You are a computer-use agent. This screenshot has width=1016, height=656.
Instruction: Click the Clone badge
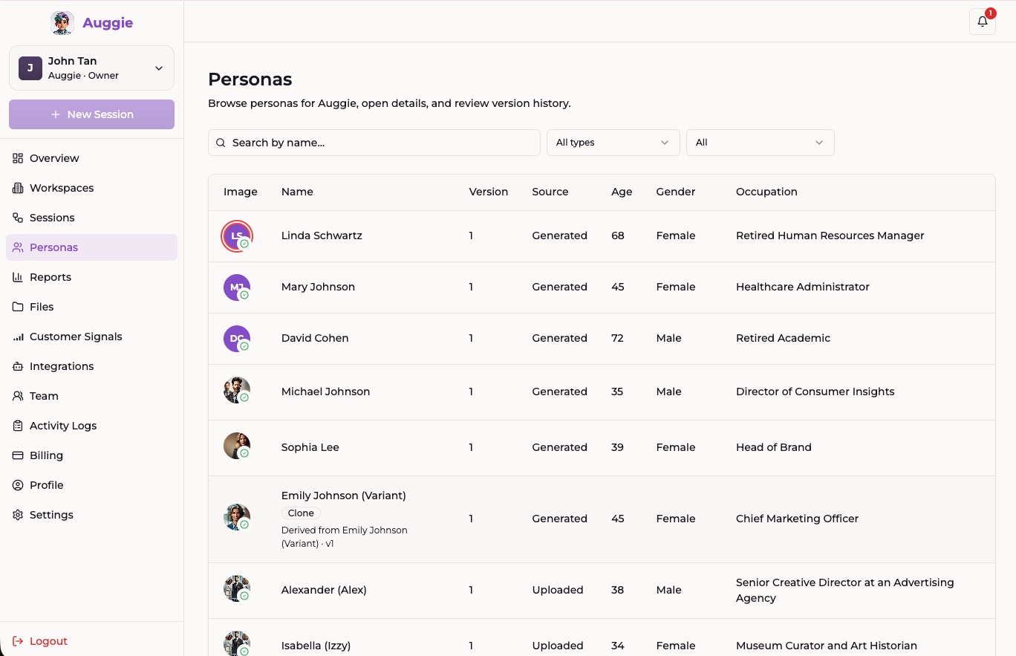click(301, 513)
